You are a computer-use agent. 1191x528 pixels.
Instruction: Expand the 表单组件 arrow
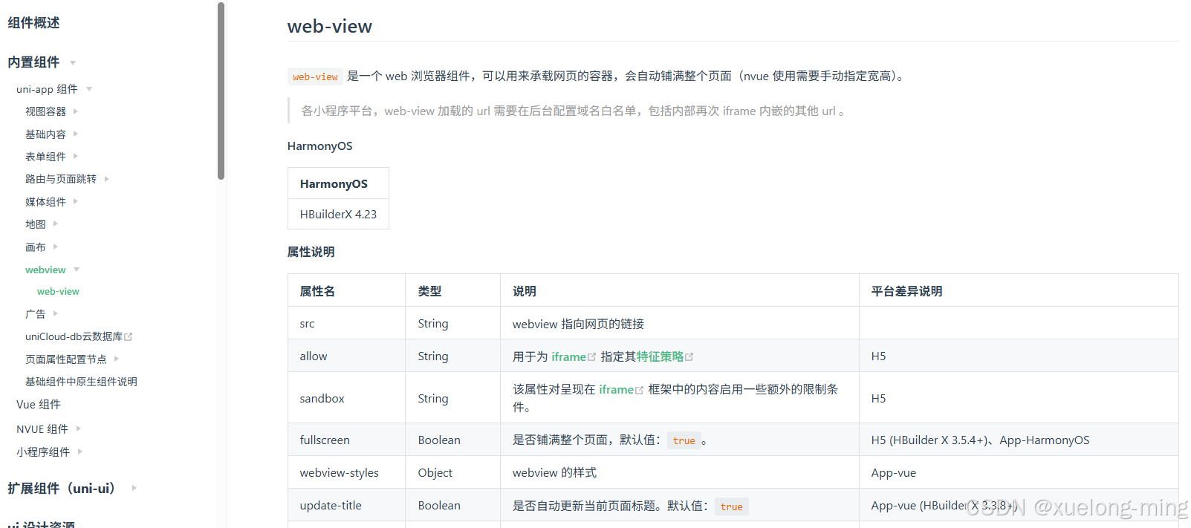click(76, 157)
